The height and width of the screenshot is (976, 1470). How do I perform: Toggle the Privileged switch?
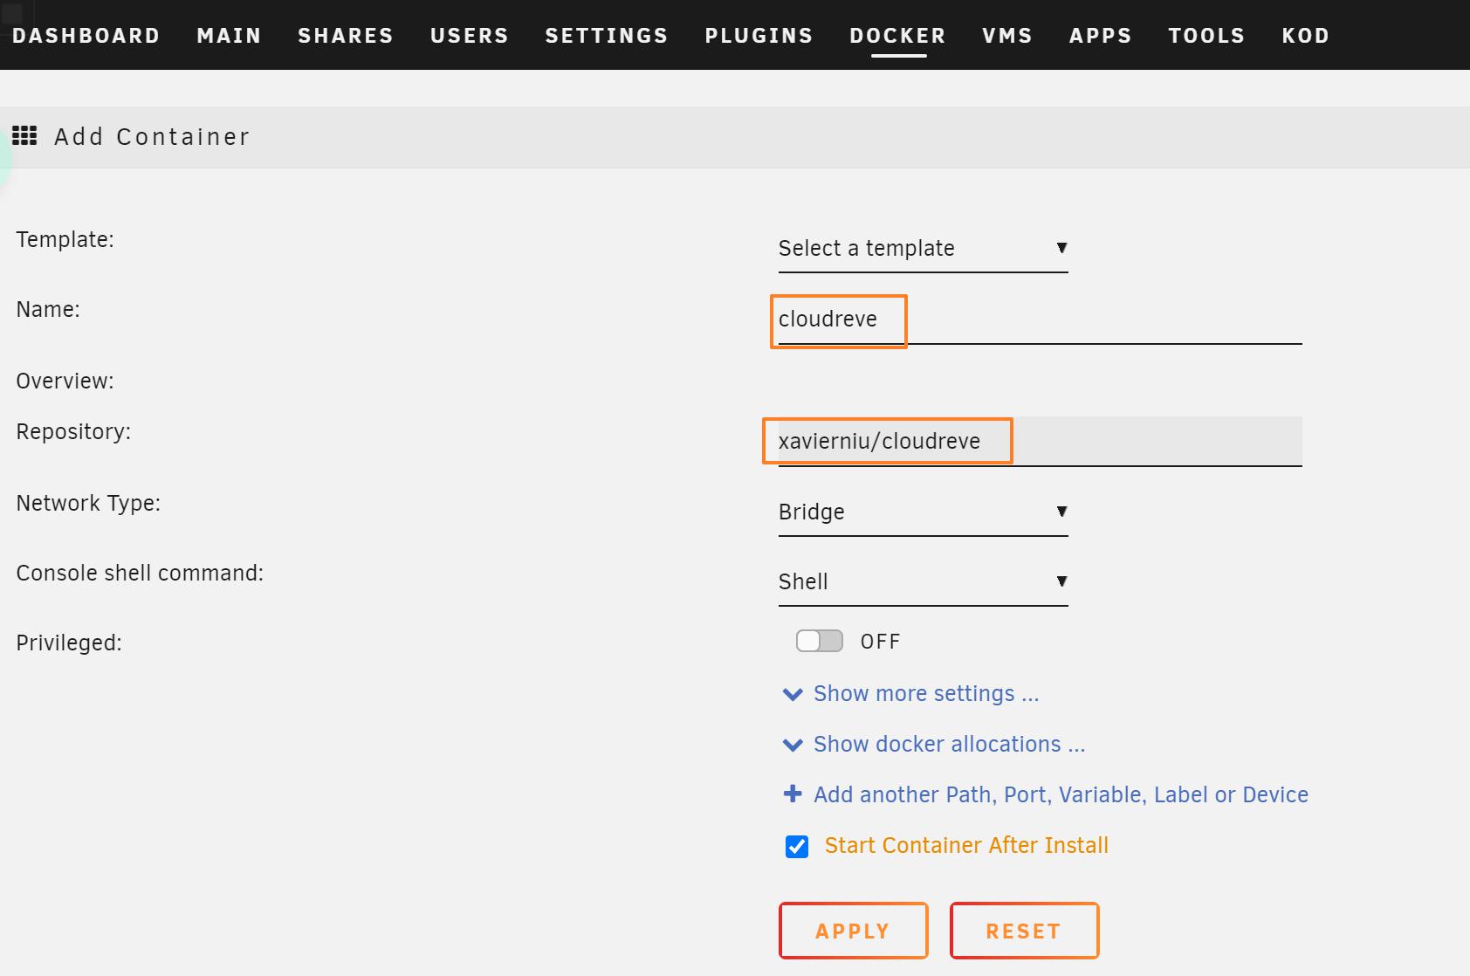click(820, 641)
